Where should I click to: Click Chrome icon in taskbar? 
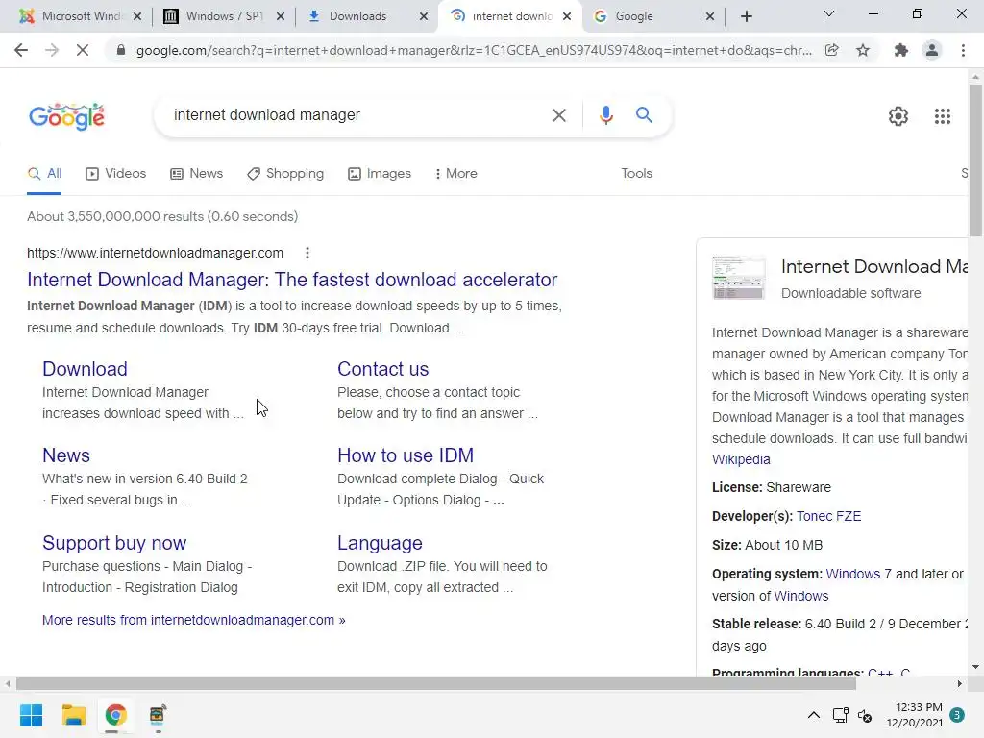tap(115, 715)
